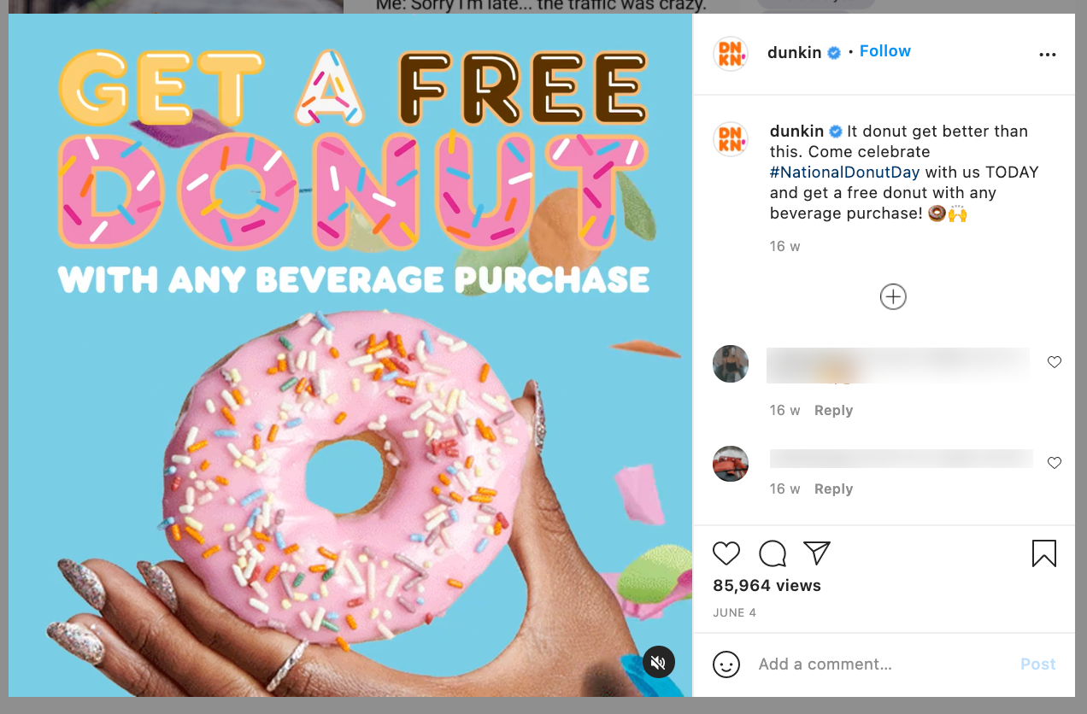This screenshot has width=1087, height=714.
Task: Load more comments with plus circle
Action: click(893, 296)
